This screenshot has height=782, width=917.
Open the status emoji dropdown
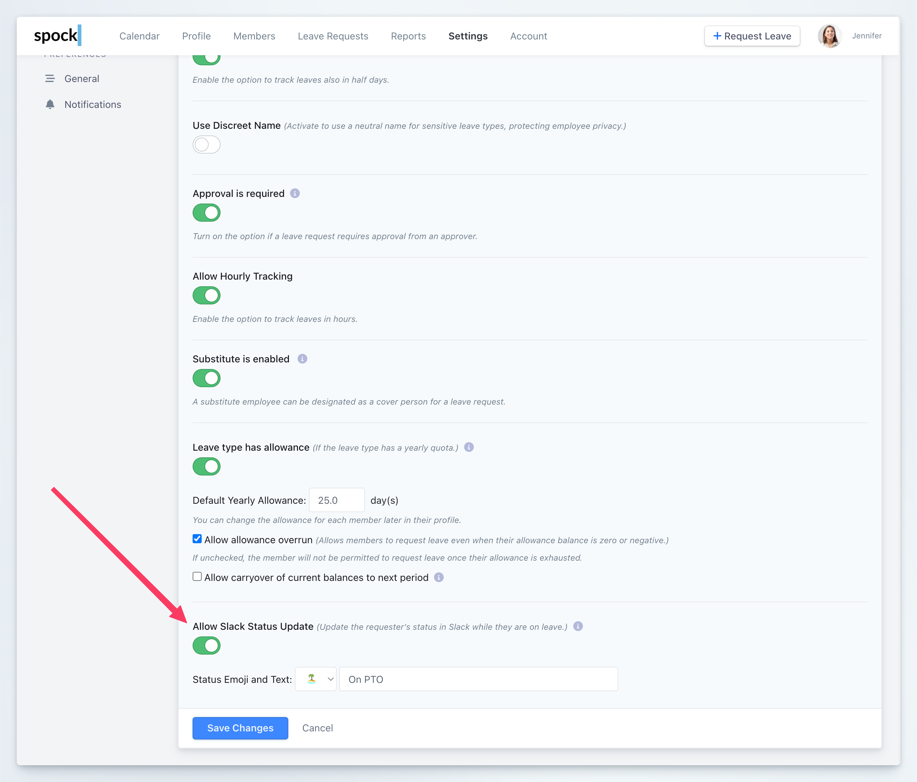[x=315, y=679]
